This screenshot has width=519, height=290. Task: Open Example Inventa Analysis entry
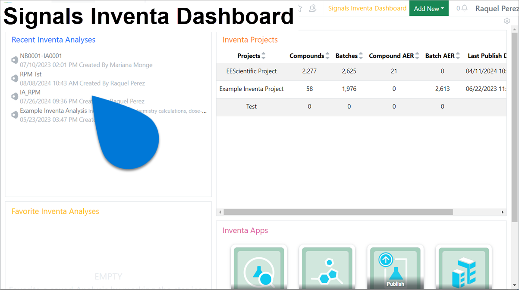pyautogui.click(x=53, y=111)
